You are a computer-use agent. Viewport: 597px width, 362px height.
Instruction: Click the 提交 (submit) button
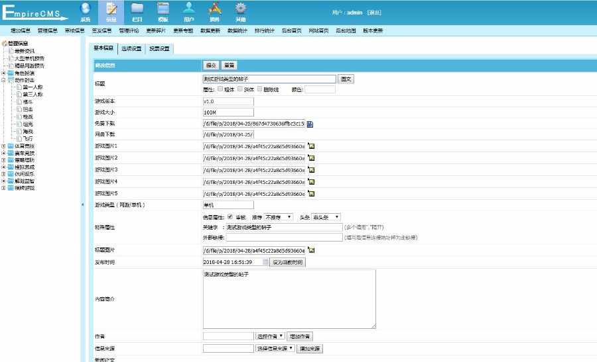coord(211,66)
